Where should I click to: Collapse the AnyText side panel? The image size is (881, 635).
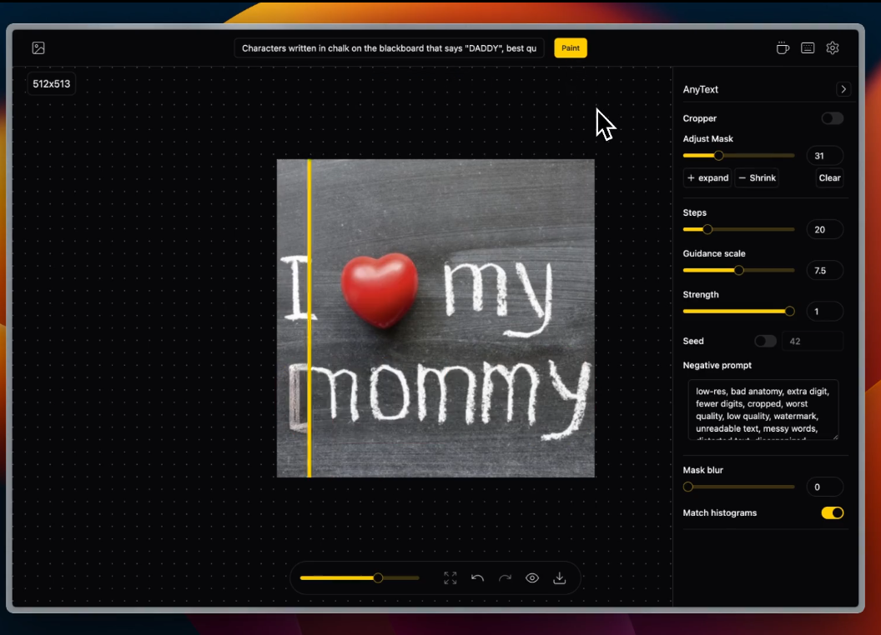click(x=843, y=89)
